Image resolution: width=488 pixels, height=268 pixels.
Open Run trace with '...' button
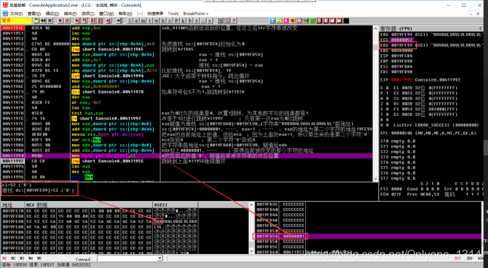(203, 21)
